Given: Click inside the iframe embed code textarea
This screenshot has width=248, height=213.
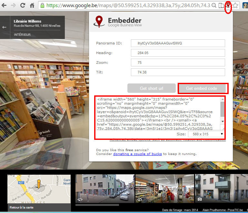Looking at the screenshot, I should [158, 114].
